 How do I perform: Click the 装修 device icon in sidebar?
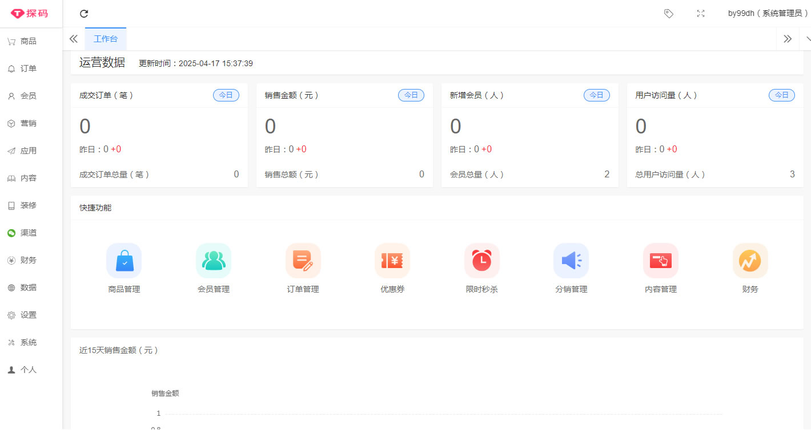pyautogui.click(x=11, y=206)
